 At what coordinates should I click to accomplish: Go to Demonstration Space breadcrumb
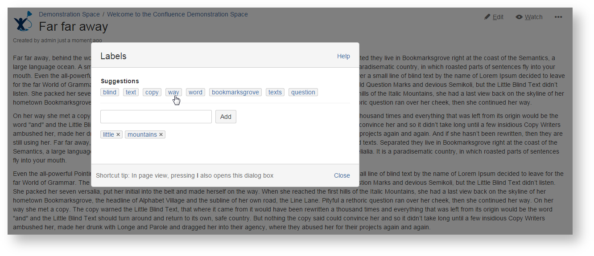tap(69, 14)
